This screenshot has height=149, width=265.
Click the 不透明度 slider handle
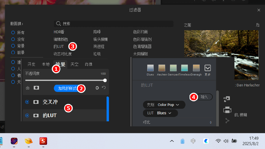click(x=105, y=80)
